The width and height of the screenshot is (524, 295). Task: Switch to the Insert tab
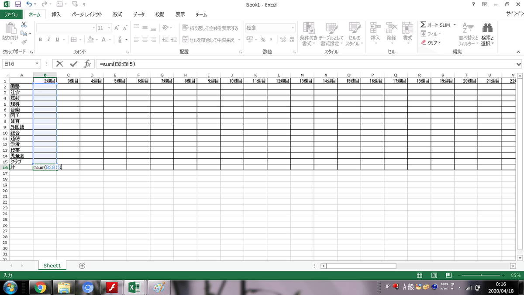click(56, 14)
